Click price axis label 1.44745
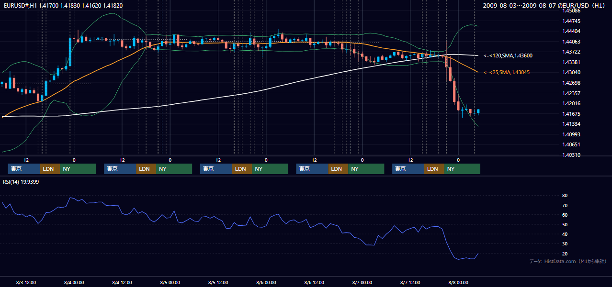Screen dimensions: 612x287 pyautogui.click(x=571, y=21)
